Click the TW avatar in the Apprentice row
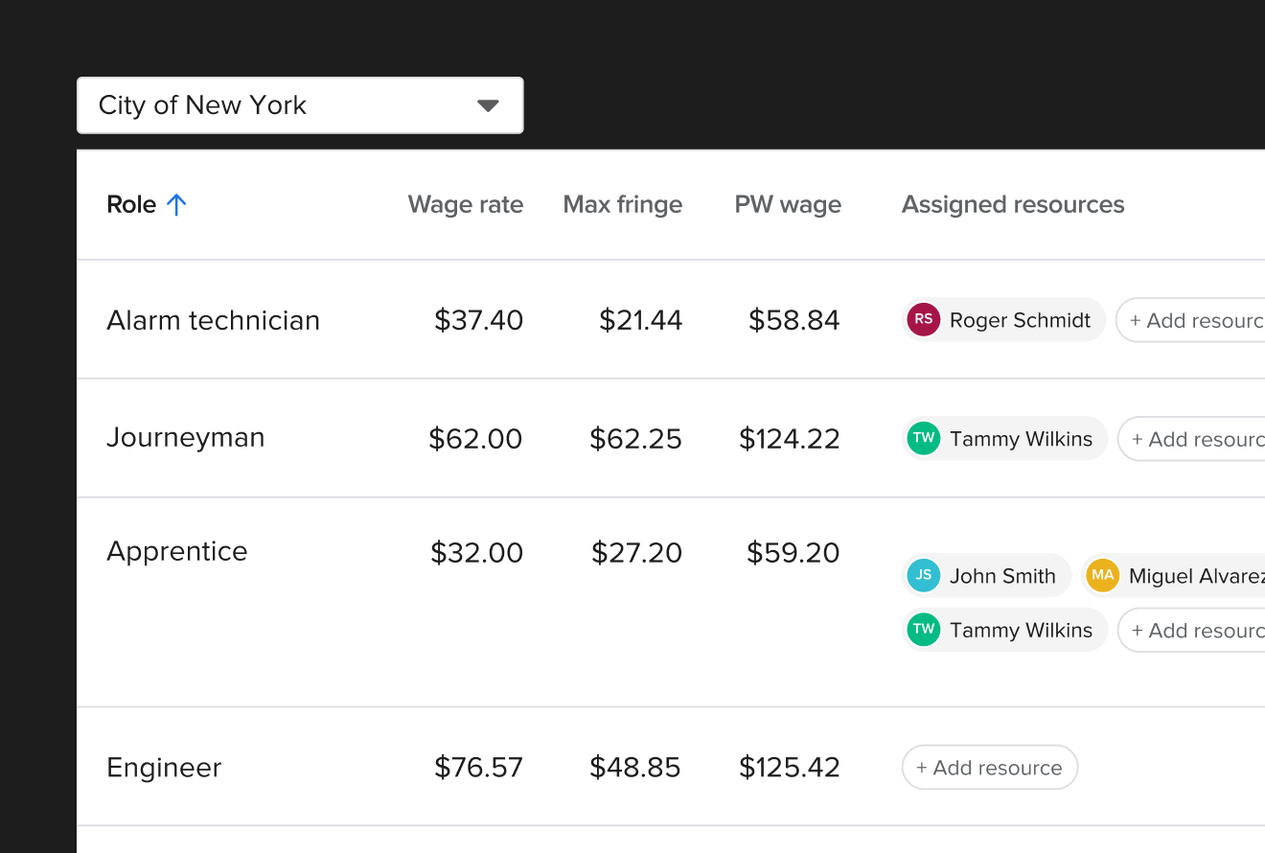 click(923, 630)
